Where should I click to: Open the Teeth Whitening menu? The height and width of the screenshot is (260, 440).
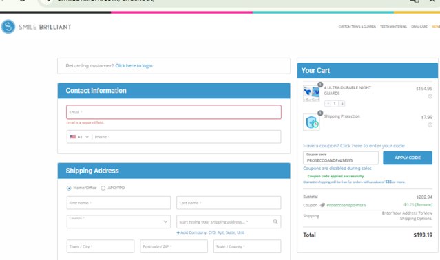(393, 27)
